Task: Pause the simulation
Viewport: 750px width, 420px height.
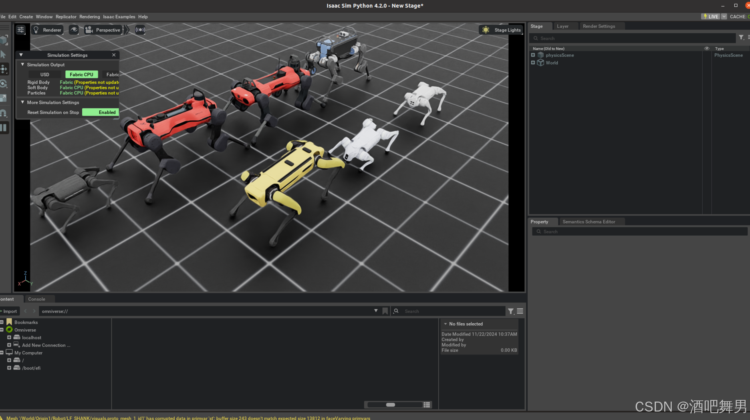Action: coord(4,128)
